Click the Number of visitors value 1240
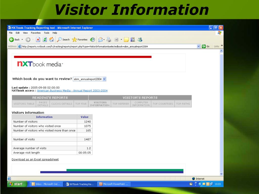The width and height of the screenshot is (259, 194). tap(87, 122)
